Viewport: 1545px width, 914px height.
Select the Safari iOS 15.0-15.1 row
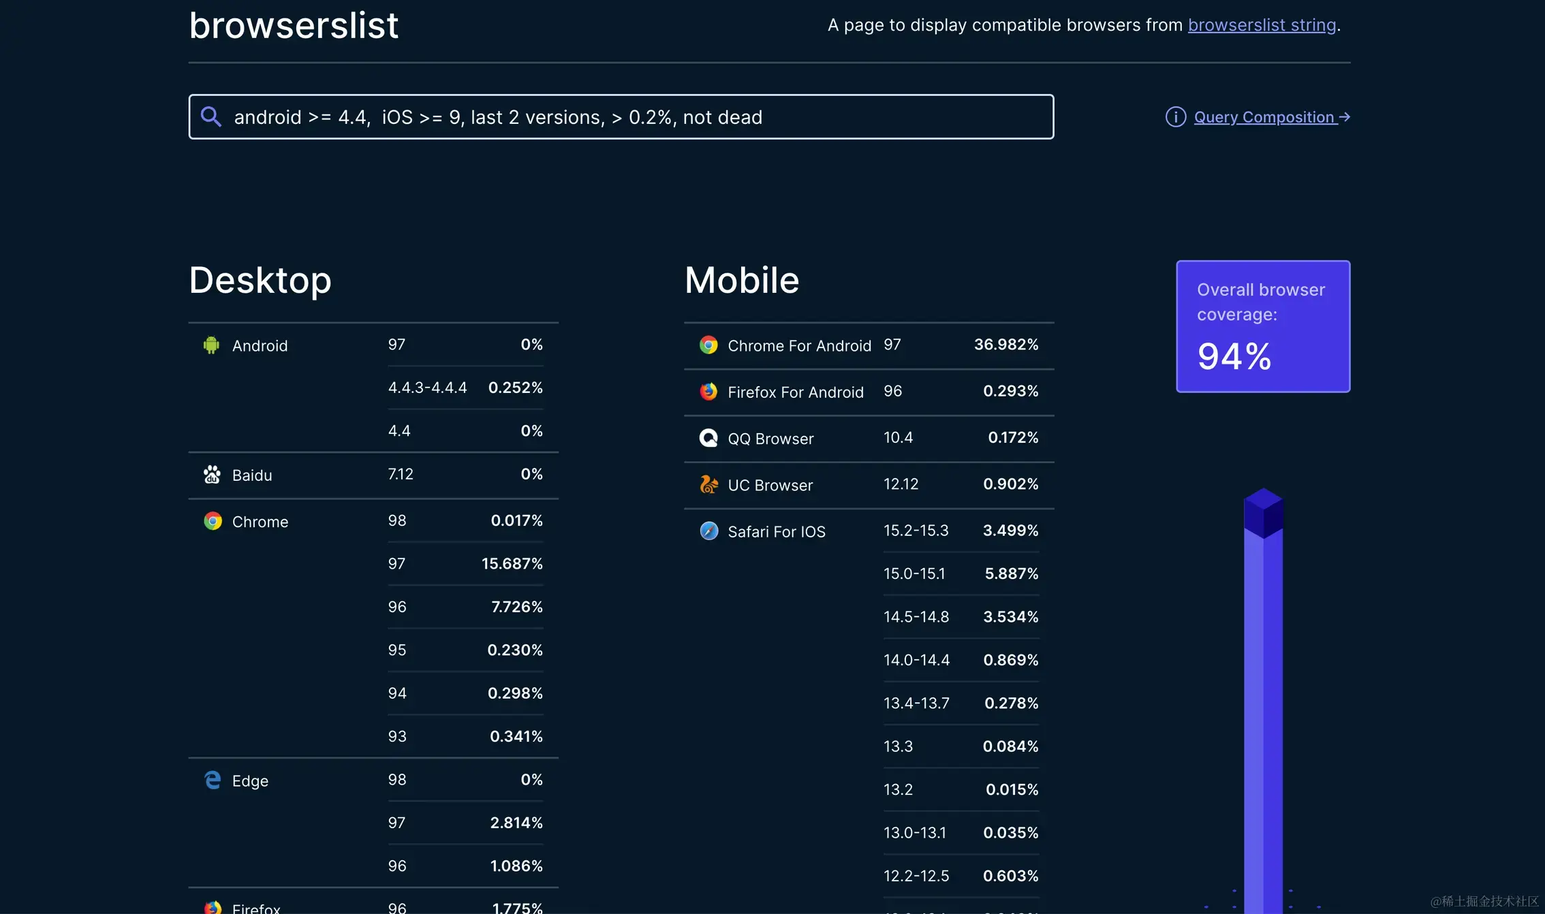pyautogui.click(x=961, y=573)
